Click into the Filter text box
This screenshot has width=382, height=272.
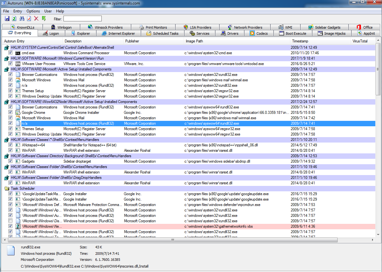pos(82,19)
